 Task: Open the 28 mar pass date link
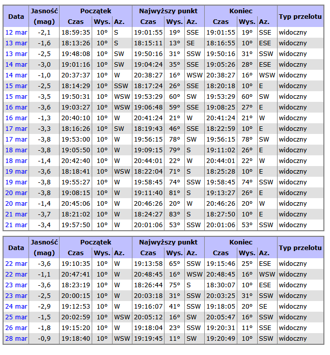[16, 338]
